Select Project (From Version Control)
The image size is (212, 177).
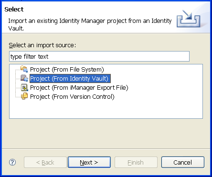coord(72,97)
